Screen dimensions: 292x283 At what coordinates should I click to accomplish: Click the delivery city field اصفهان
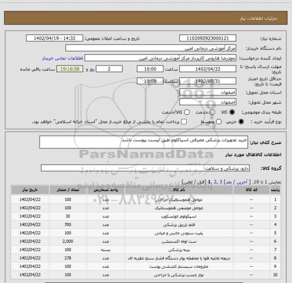(208, 102)
